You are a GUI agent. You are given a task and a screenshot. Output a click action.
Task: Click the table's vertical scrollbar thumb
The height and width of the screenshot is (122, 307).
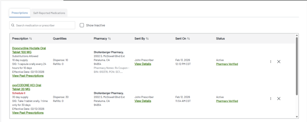point(297,66)
